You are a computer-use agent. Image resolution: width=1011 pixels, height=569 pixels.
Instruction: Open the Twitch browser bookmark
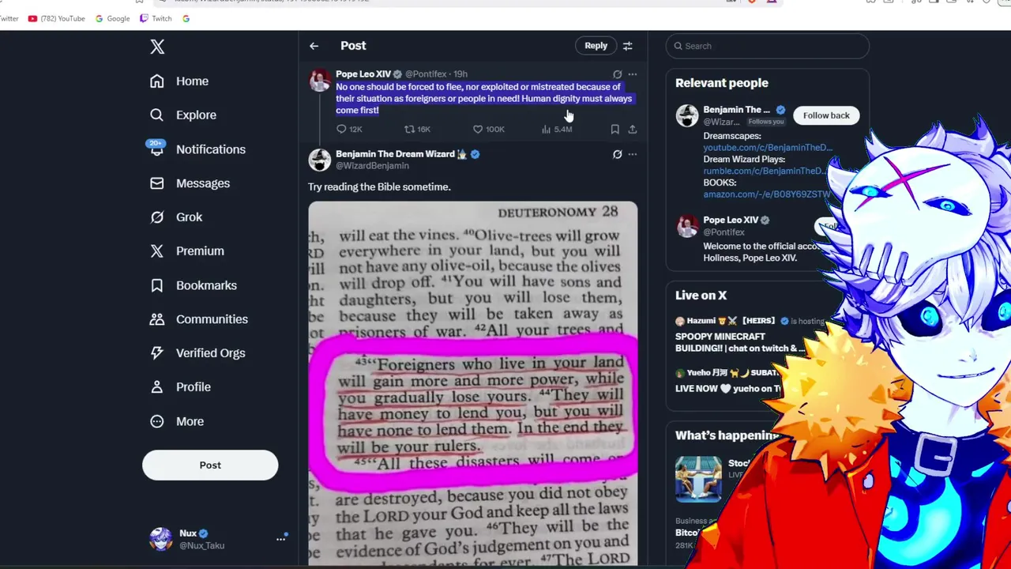[x=156, y=18]
